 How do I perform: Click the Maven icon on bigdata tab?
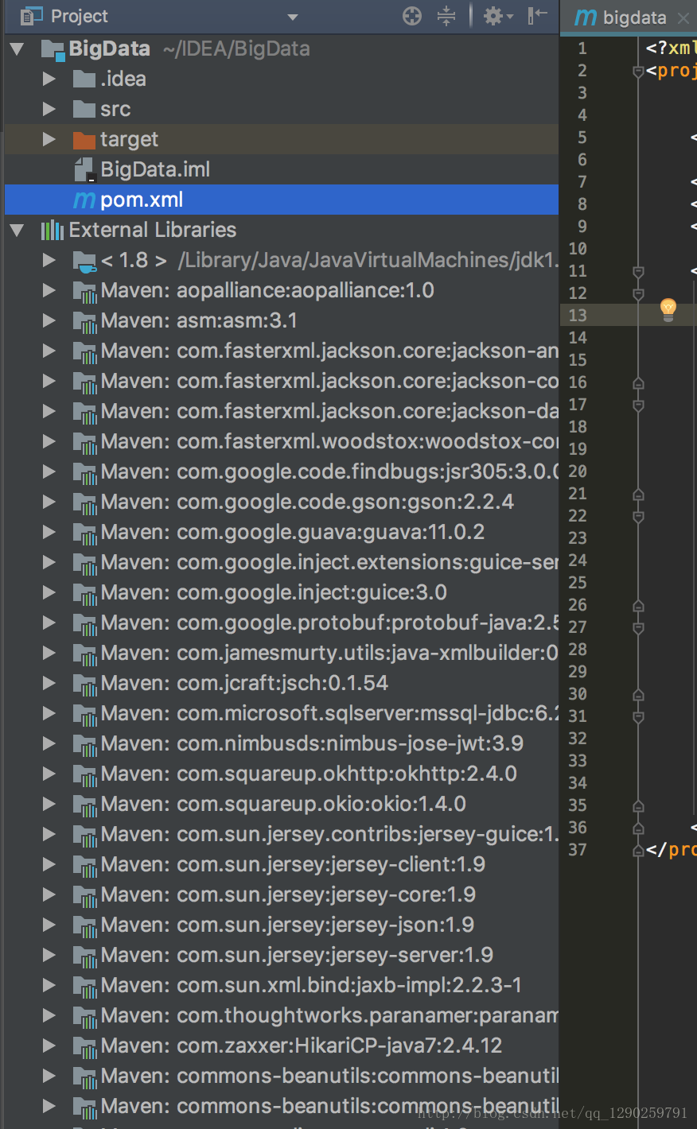coord(585,17)
